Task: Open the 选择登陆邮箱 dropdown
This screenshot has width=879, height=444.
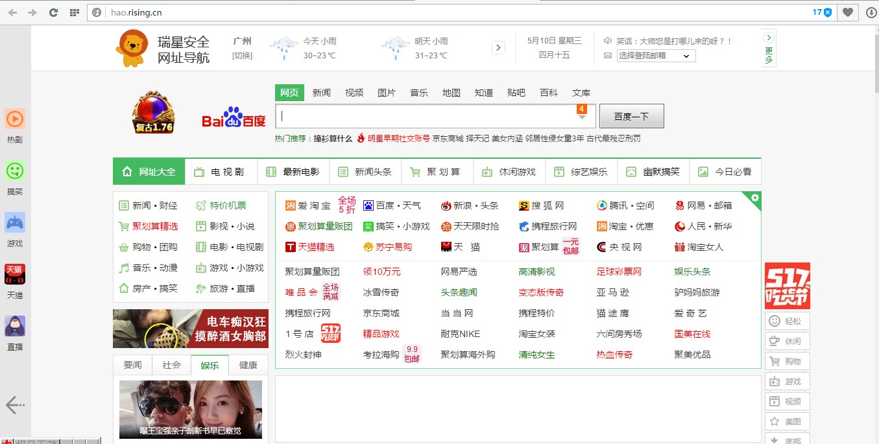Action: [656, 56]
